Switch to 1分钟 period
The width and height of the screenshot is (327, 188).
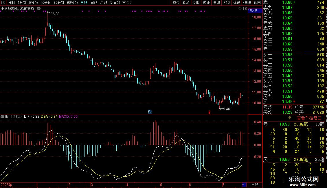pos(22,3)
